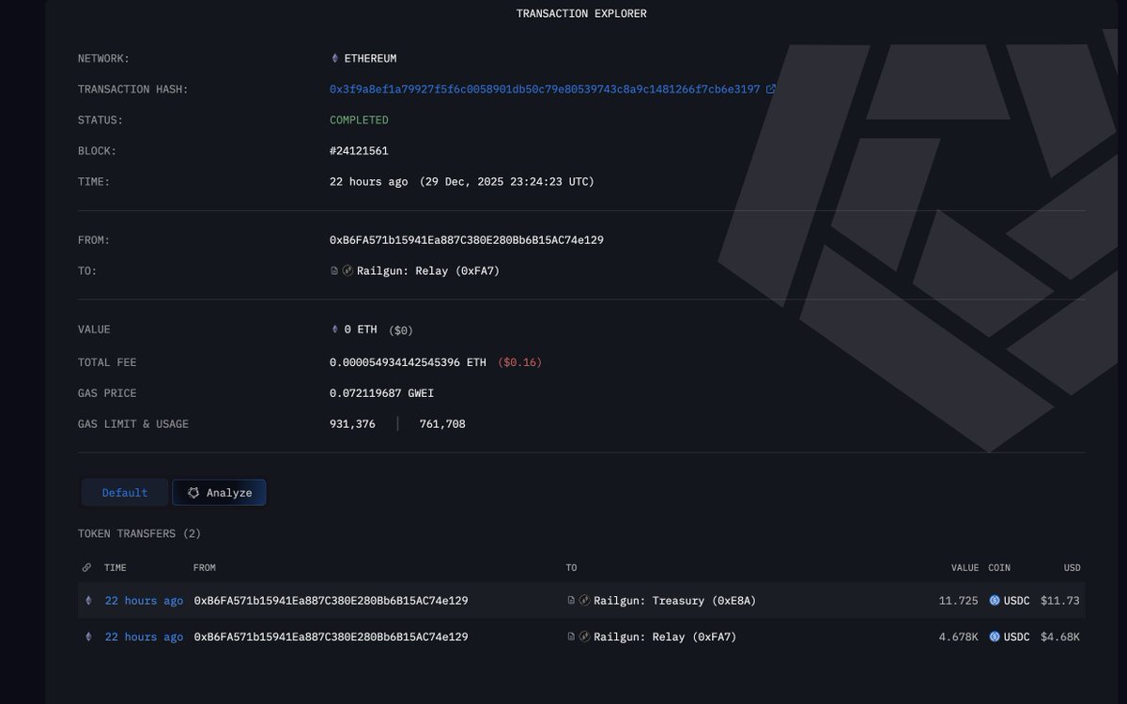The height and width of the screenshot is (704, 1127).
Task: Click the TO column header in transfers table
Action: 572,568
